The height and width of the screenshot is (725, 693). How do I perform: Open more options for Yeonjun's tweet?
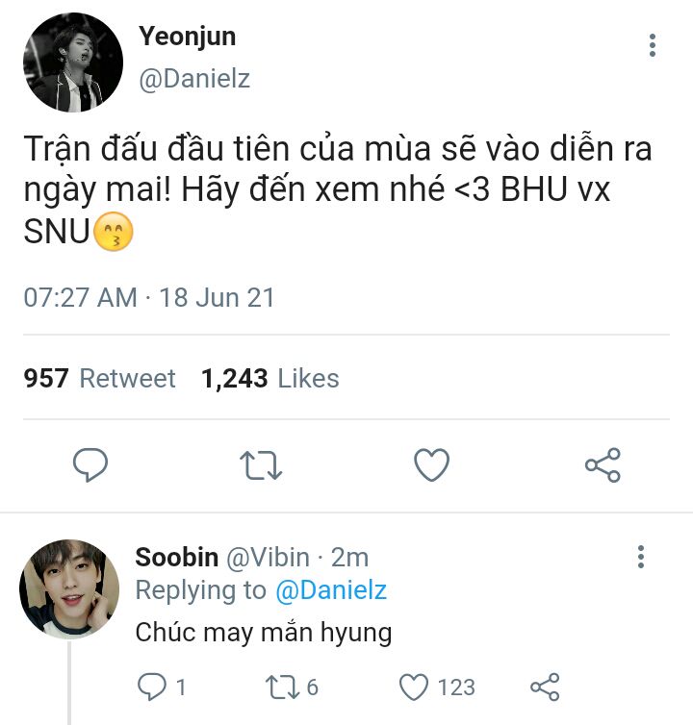(653, 45)
